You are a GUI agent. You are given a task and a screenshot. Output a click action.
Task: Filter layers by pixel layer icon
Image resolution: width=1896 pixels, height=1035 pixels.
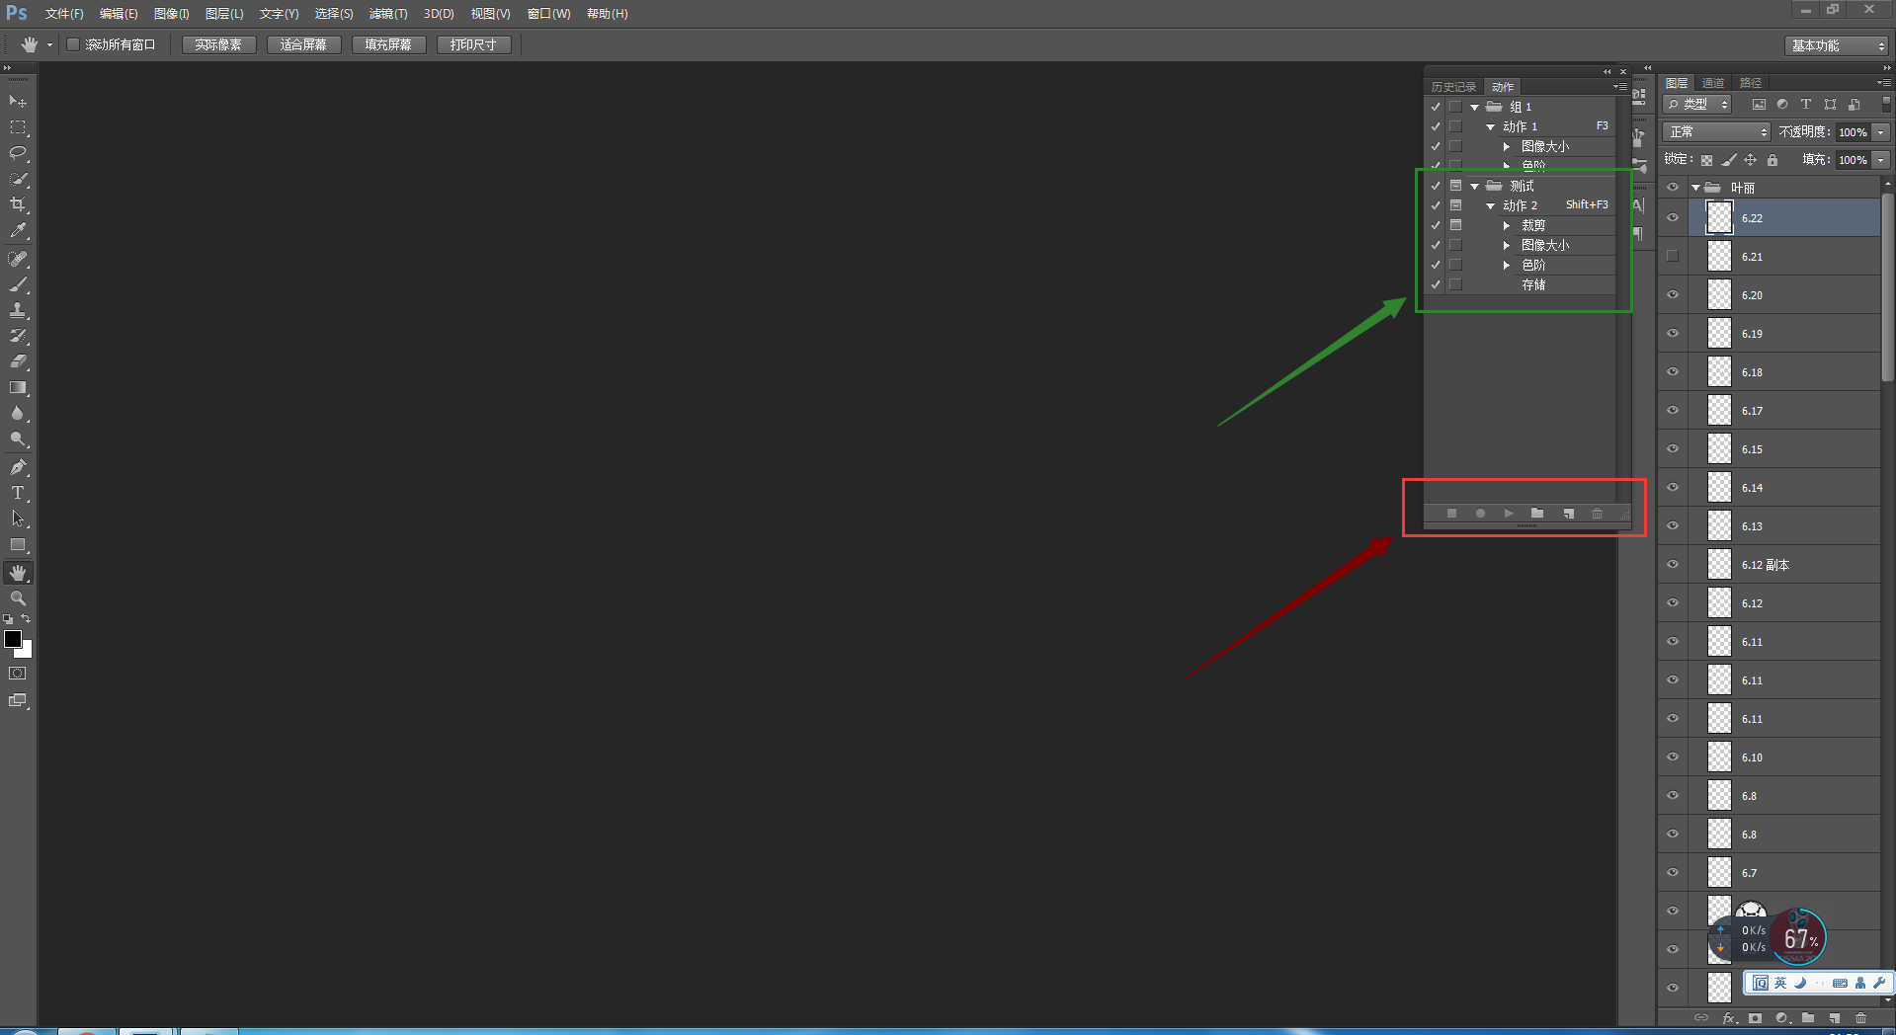tap(1759, 105)
